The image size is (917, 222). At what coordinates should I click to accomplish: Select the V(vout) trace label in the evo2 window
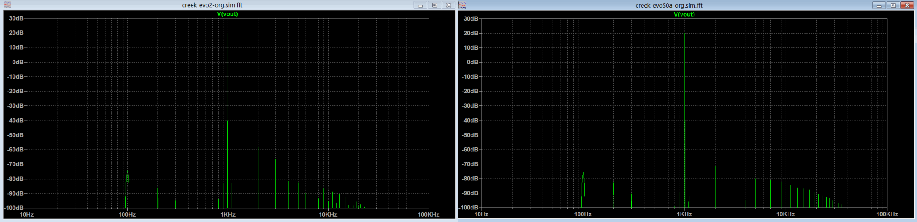tap(227, 14)
